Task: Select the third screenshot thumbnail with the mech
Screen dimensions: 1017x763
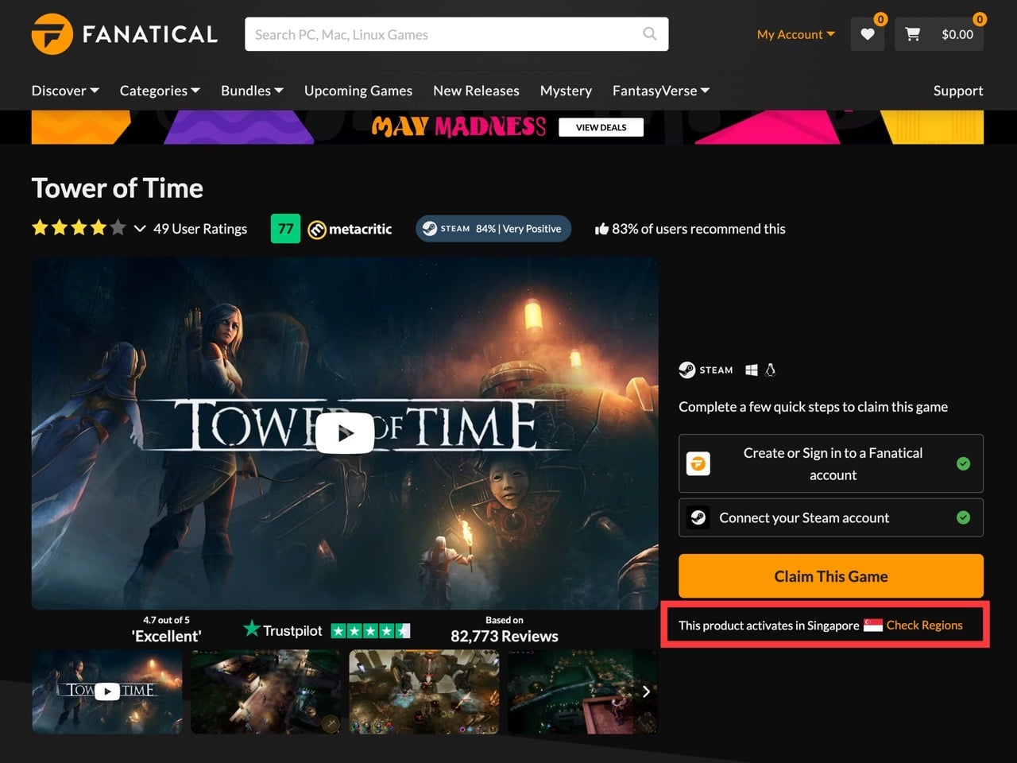Action: tap(424, 691)
